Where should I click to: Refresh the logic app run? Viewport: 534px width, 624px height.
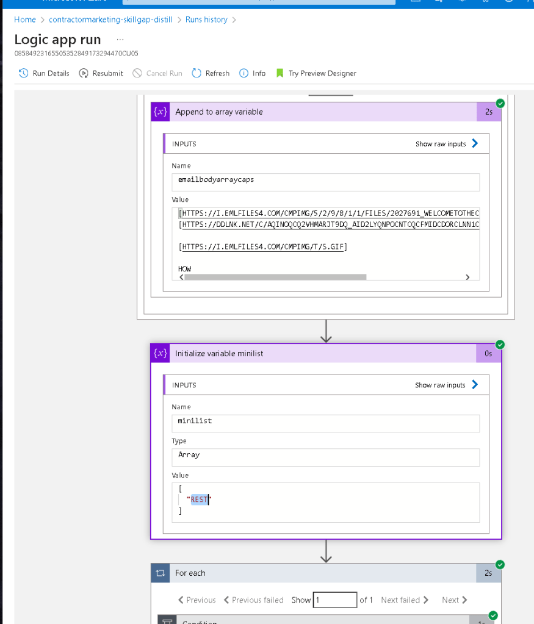click(211, 73)
